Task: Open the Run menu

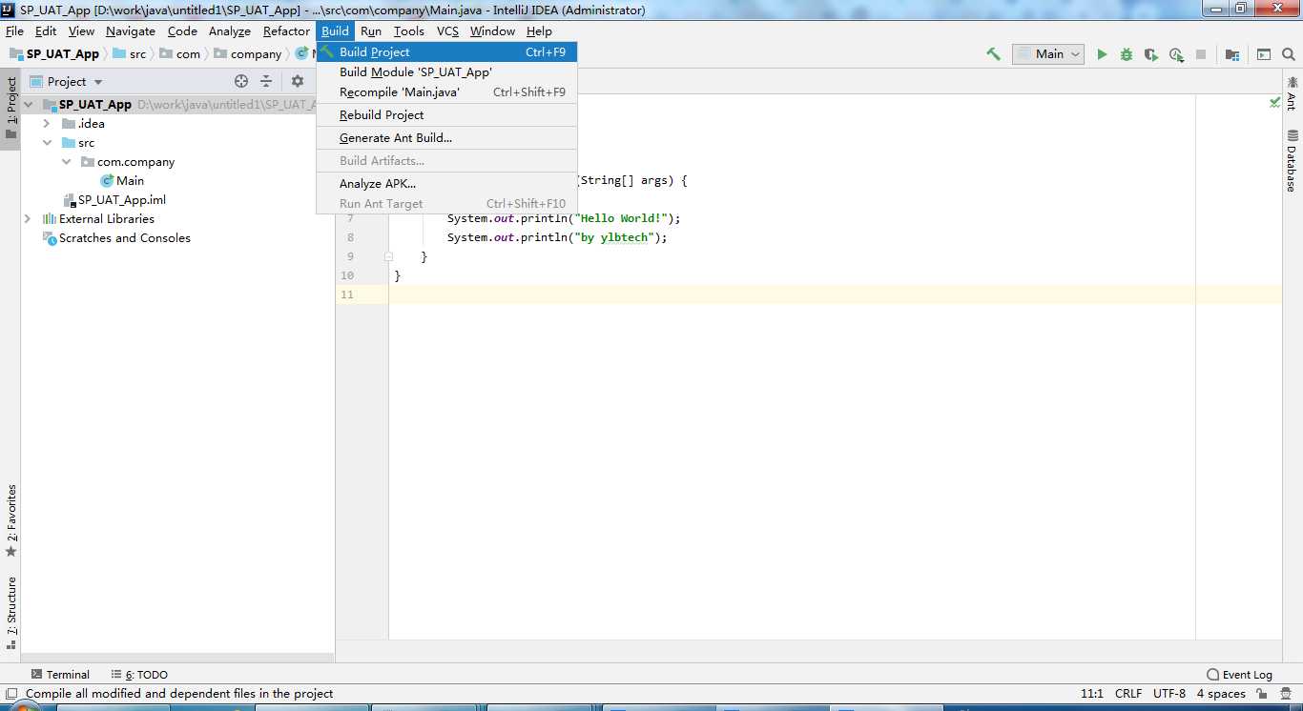Action: click(371, 31)
